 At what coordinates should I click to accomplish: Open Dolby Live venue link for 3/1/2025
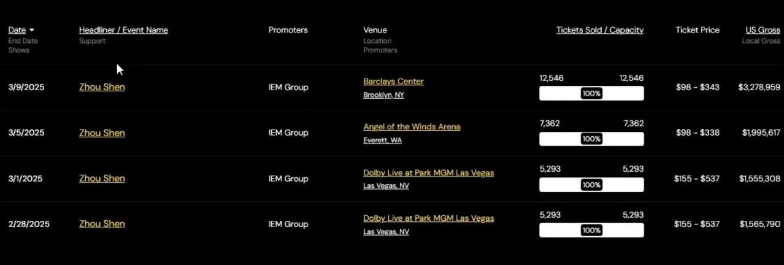tap(428, 173)
